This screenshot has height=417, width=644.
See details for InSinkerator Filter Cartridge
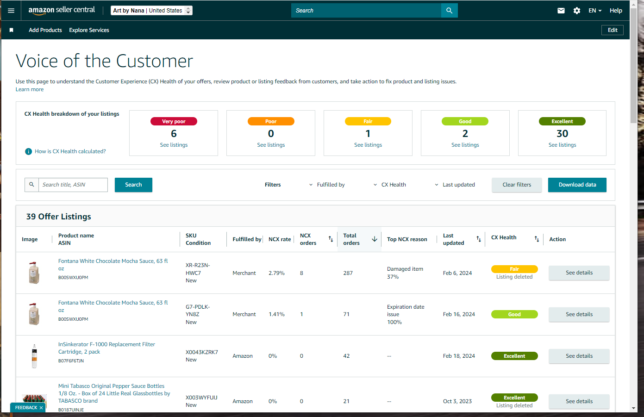click(x=579, y=356)
